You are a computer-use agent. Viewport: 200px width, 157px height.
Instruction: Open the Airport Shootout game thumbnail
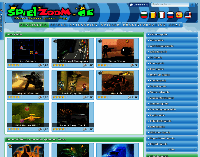[x=28, y=83]
